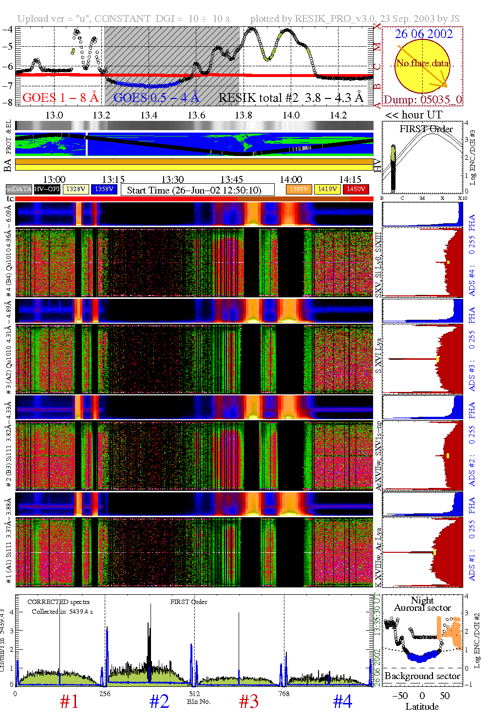This screenshot has height=720, width=489.
Task: Select the 1358V blue legend box
Action: pyautogui.click(x=104, y=189)
